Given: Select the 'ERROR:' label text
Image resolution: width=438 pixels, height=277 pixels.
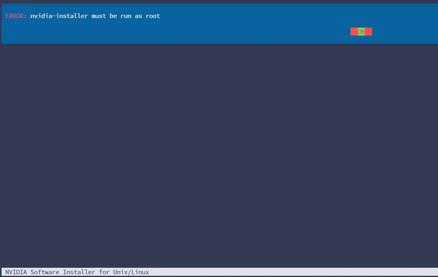Looking at the screenshot, I should click(16, 16).
